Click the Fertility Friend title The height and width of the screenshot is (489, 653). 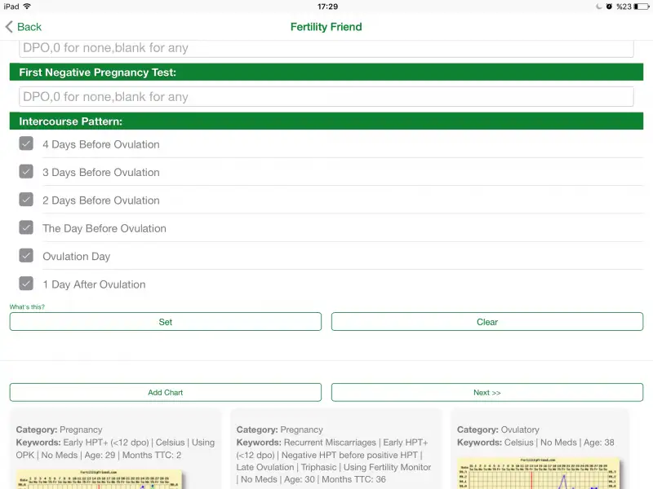tap(326, 27)
